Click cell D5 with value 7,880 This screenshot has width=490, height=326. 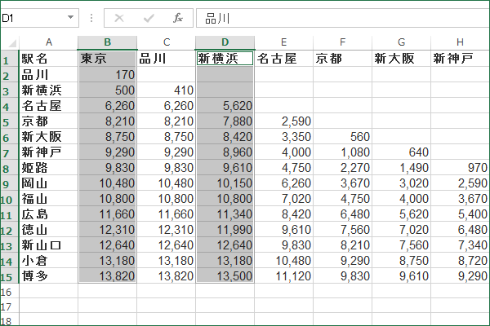point(225,121)
